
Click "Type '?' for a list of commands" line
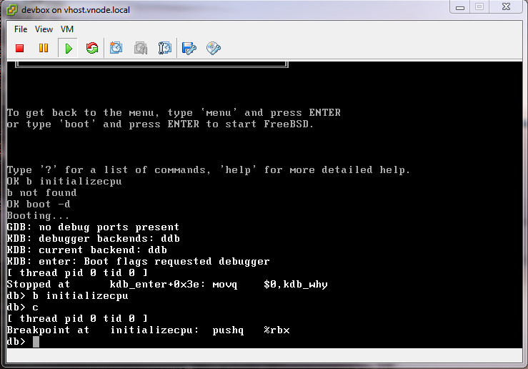tap(209, 170)
